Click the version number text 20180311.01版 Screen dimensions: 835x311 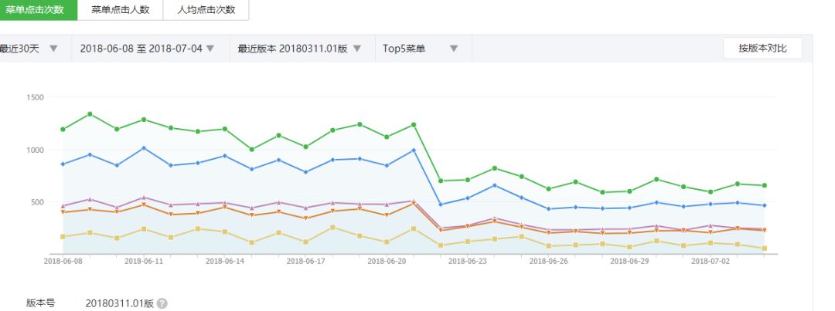coord(120,303)
